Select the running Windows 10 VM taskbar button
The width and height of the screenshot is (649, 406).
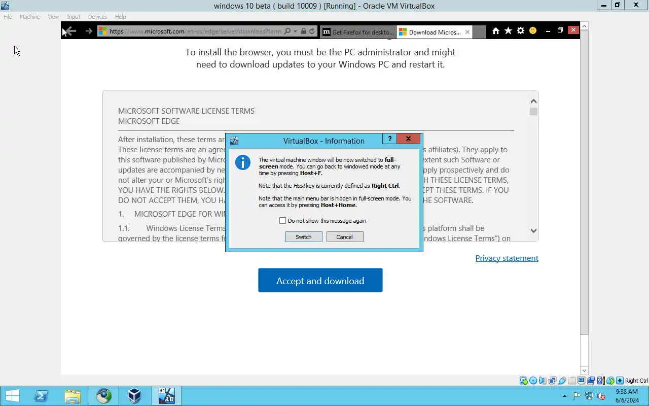click(166, 396)
